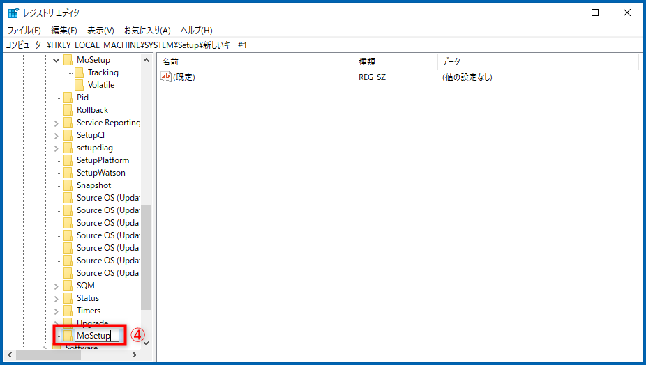Open the ヘルプ(H) menu
The width and height of the screenshot is (646, 365).
(197, 31)
